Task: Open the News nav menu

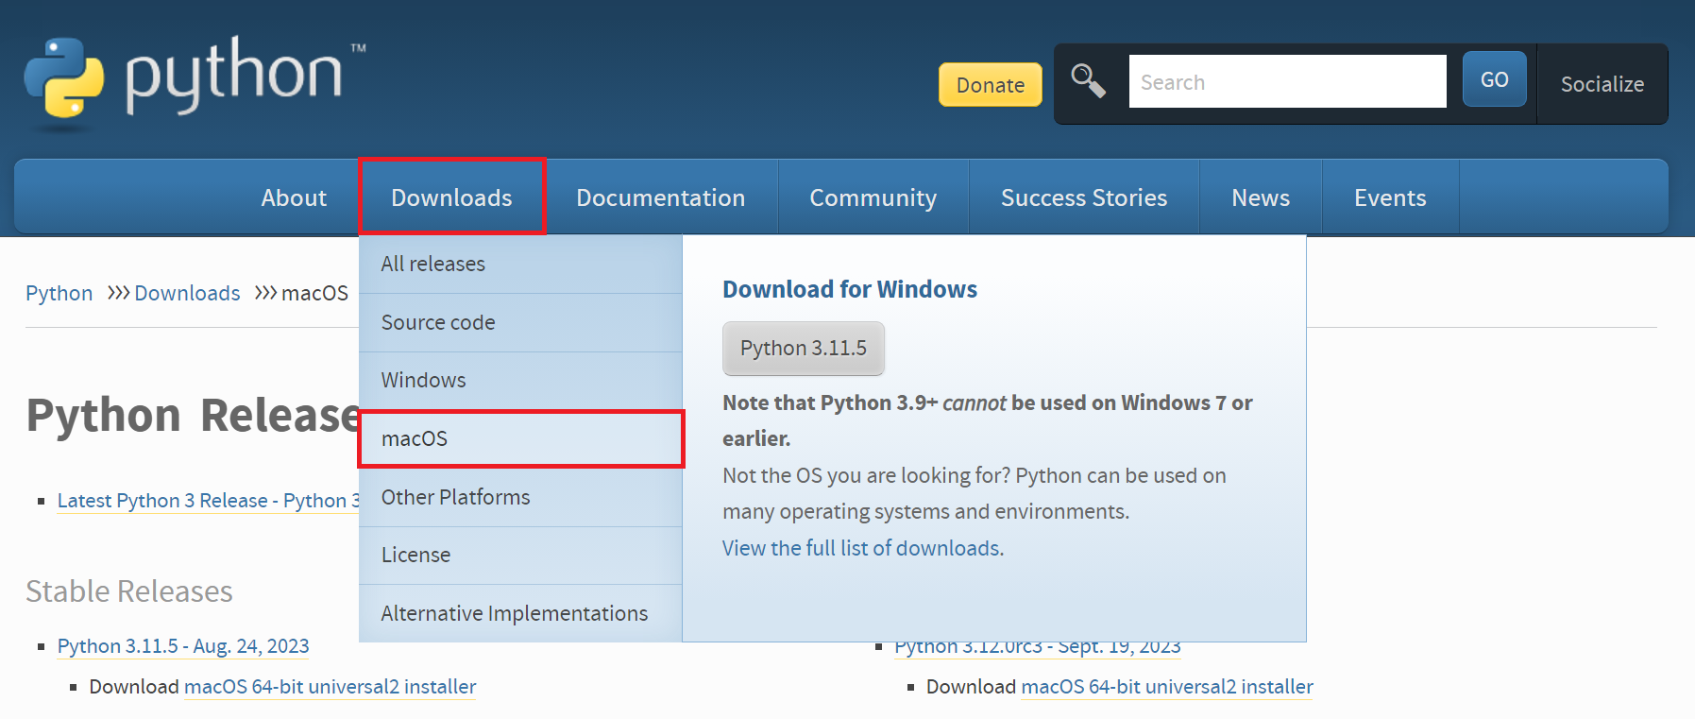Action: (x=1260, y=197)
